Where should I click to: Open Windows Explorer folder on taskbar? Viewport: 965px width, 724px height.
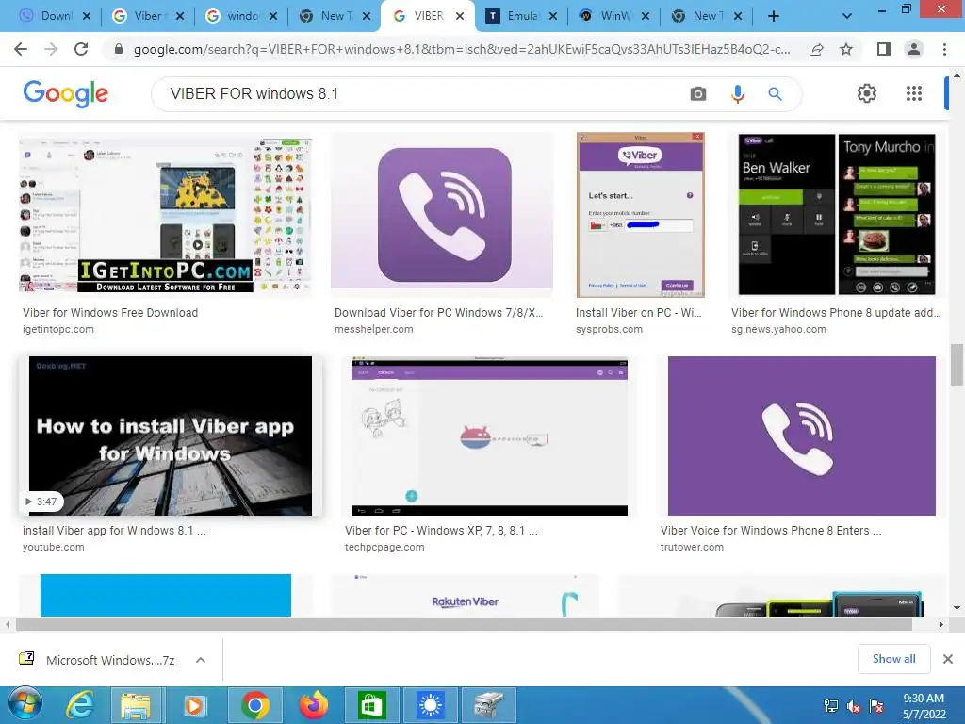[136, 705]
